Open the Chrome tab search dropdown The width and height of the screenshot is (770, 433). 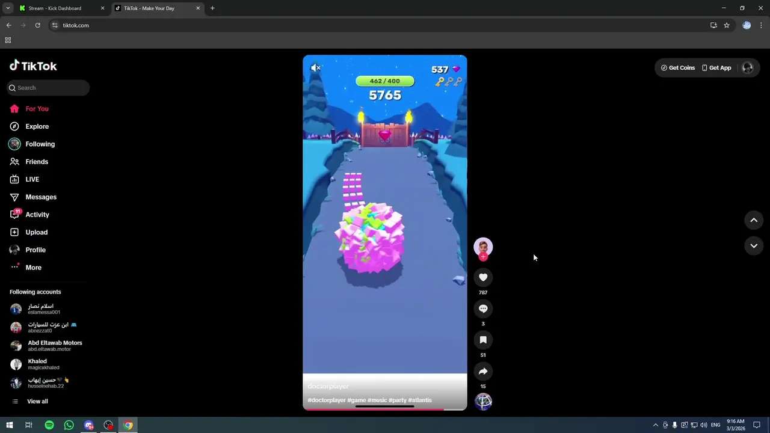(8, 8)
